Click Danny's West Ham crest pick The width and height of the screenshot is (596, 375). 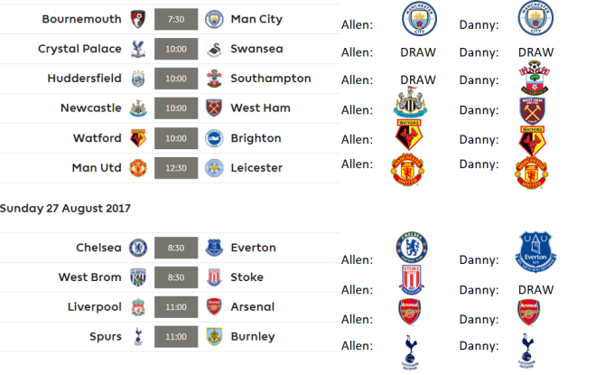click(x=534, y=109)
